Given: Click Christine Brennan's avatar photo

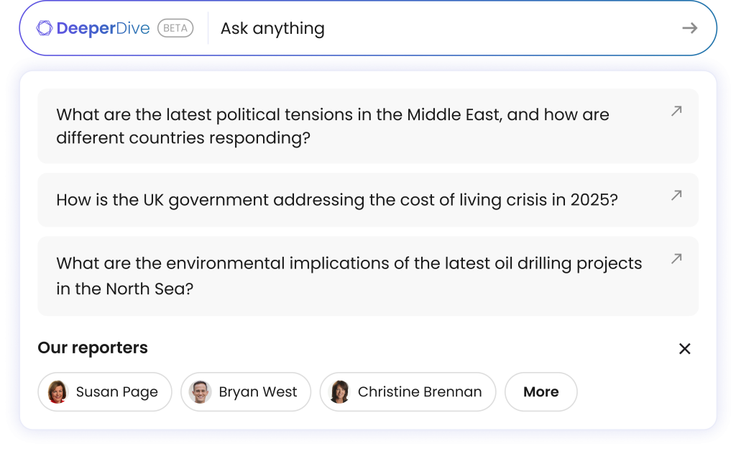Looking at the screenshot, I should (x=339, y=391).
